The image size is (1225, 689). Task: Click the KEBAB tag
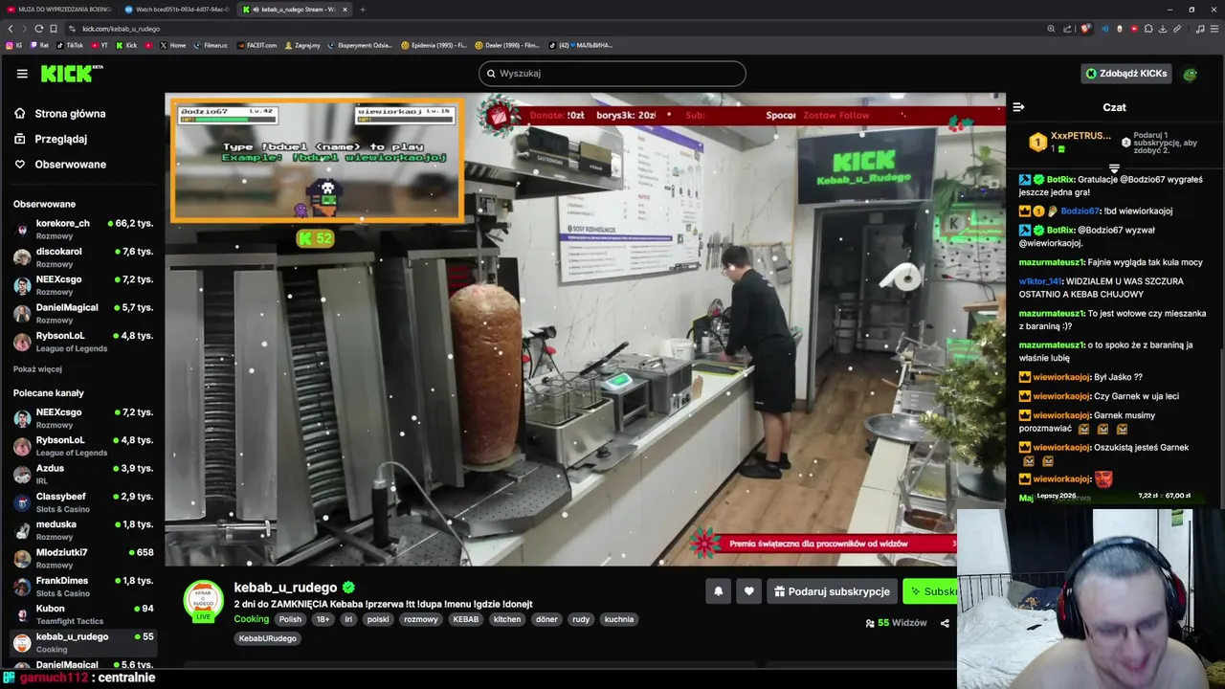(466, 619)
